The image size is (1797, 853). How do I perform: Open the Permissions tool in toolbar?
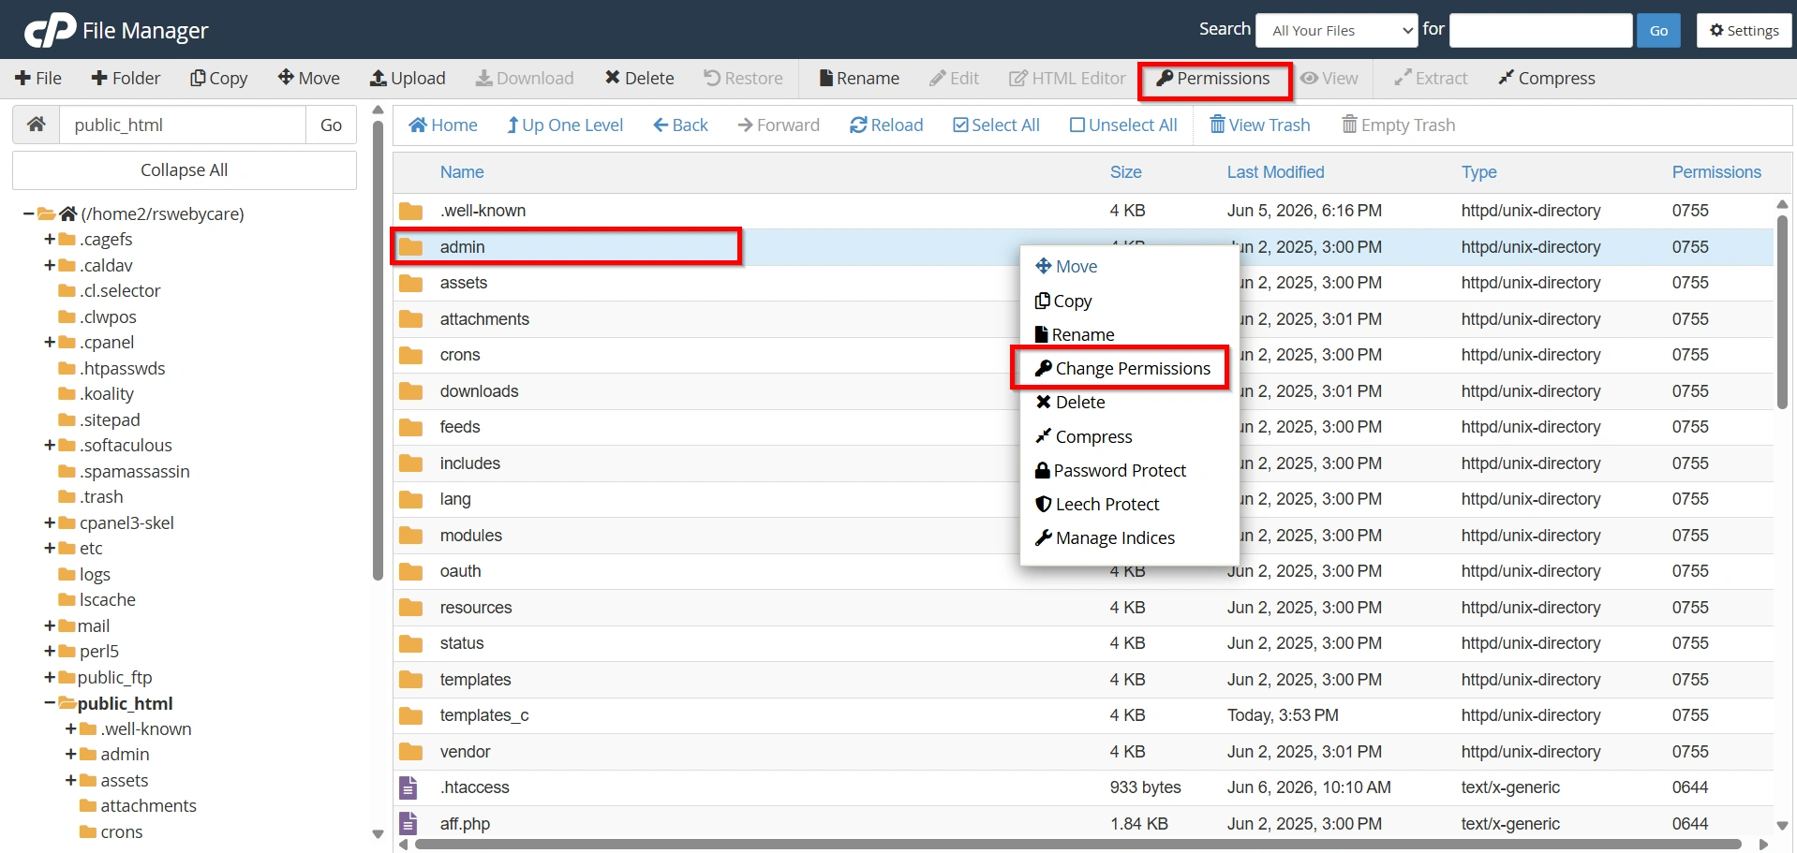point(1213,79)
